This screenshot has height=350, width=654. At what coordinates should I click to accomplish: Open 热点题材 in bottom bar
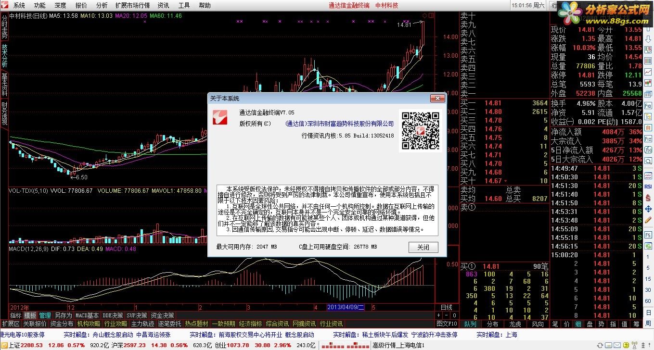196,324
